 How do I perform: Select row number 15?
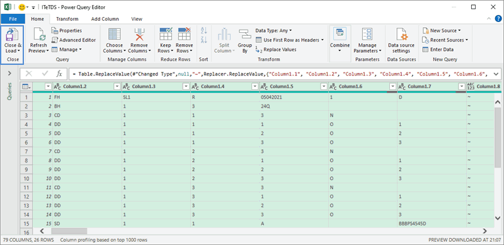(26, 223)
